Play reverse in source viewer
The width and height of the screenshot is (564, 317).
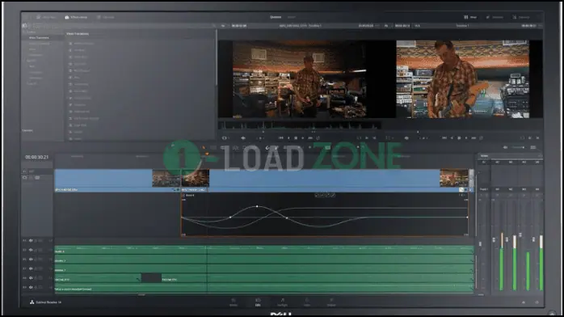tap(288, 137)
